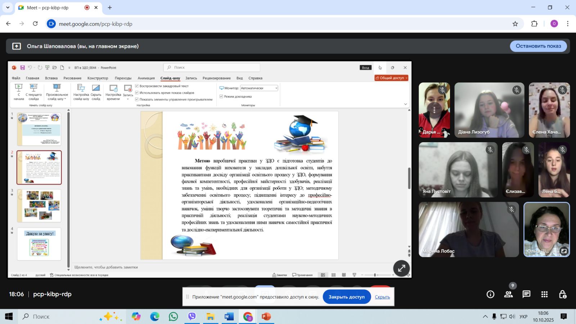Open the Монитор 'Автоматически' dropdown

pyautogui.click(x=259, y=88)
